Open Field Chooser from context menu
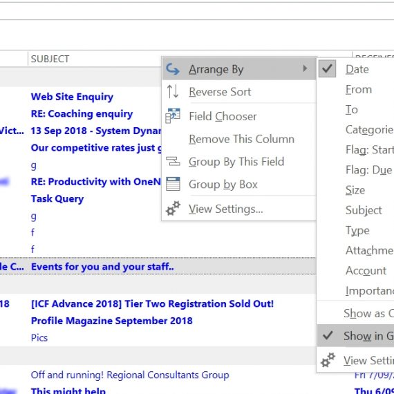 [x=238, y=116]
